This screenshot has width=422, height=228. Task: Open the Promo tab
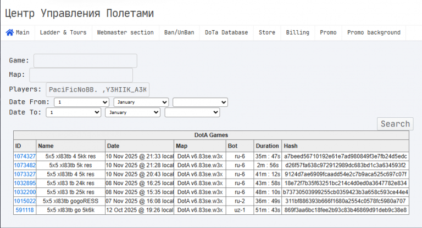(x=328, y=32)
